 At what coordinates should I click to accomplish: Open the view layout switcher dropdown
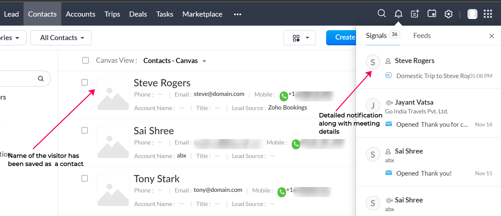[300, 38]
